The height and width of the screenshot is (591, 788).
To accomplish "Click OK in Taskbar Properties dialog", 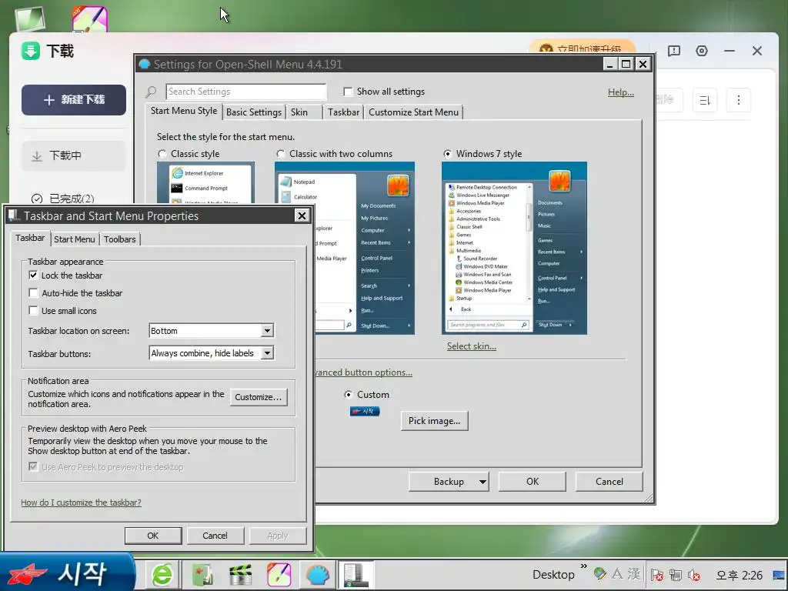I will 153,536.
